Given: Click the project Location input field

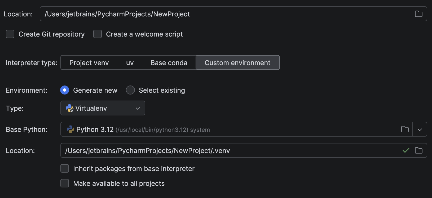Looking at the screenshot, I should coord(186,14).
